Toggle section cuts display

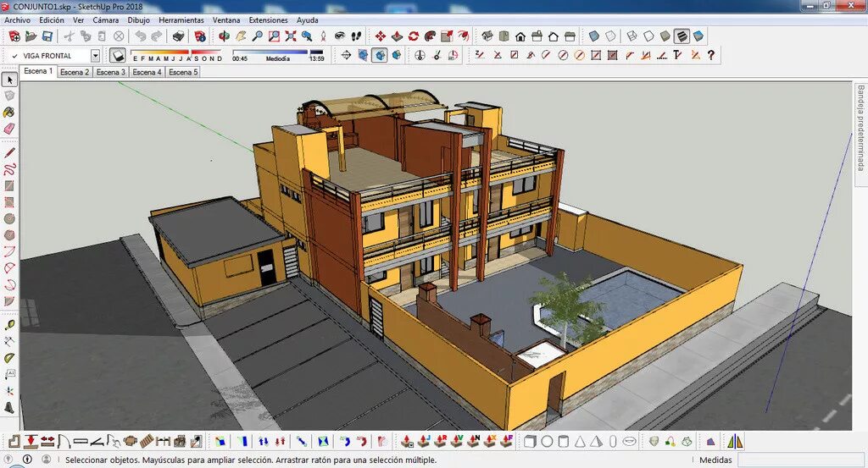[x=379, y=55]
